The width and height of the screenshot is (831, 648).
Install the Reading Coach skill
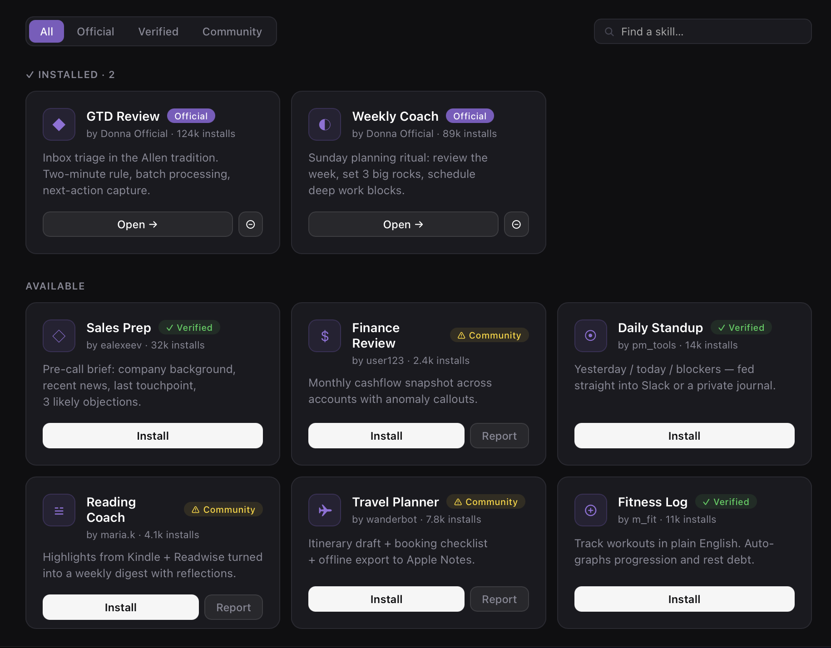tap(121, 607)
